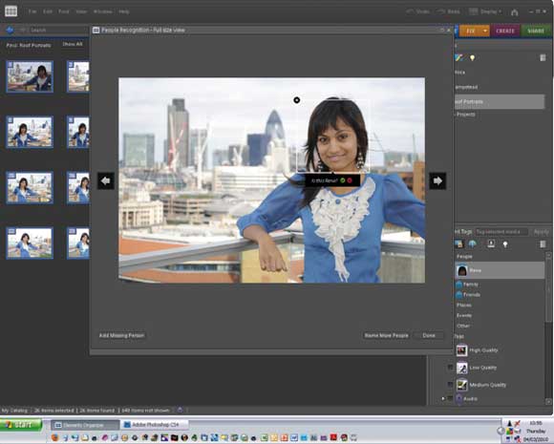Open the Window menu

point(102,11)
